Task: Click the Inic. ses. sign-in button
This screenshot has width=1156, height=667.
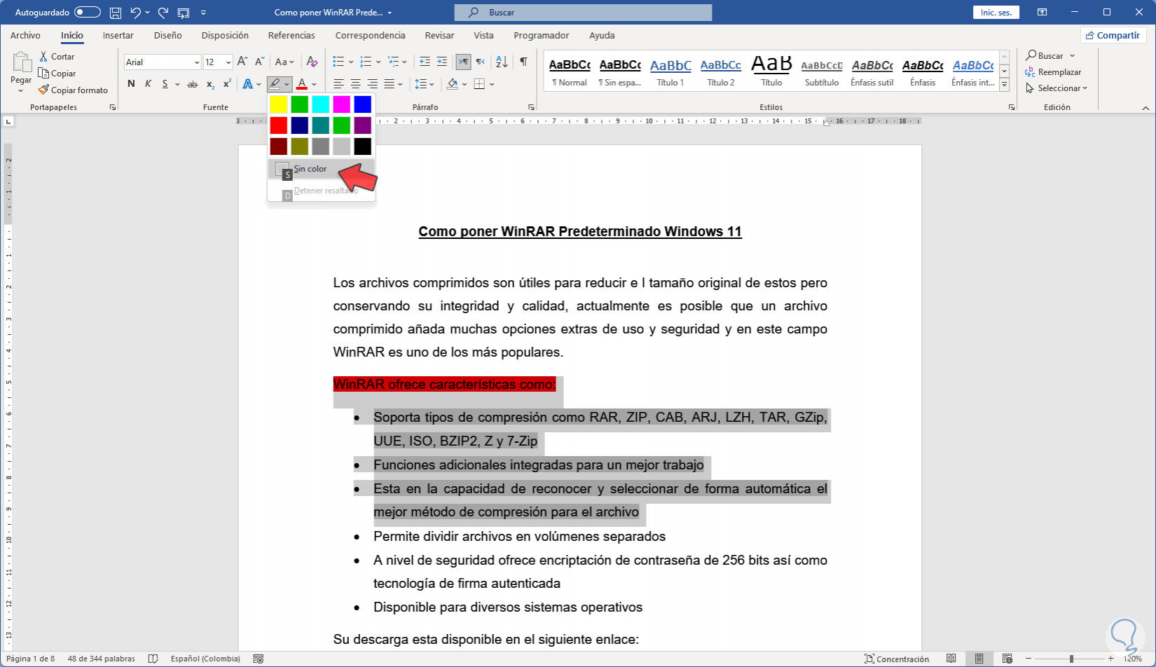Action: coord(996,13)
